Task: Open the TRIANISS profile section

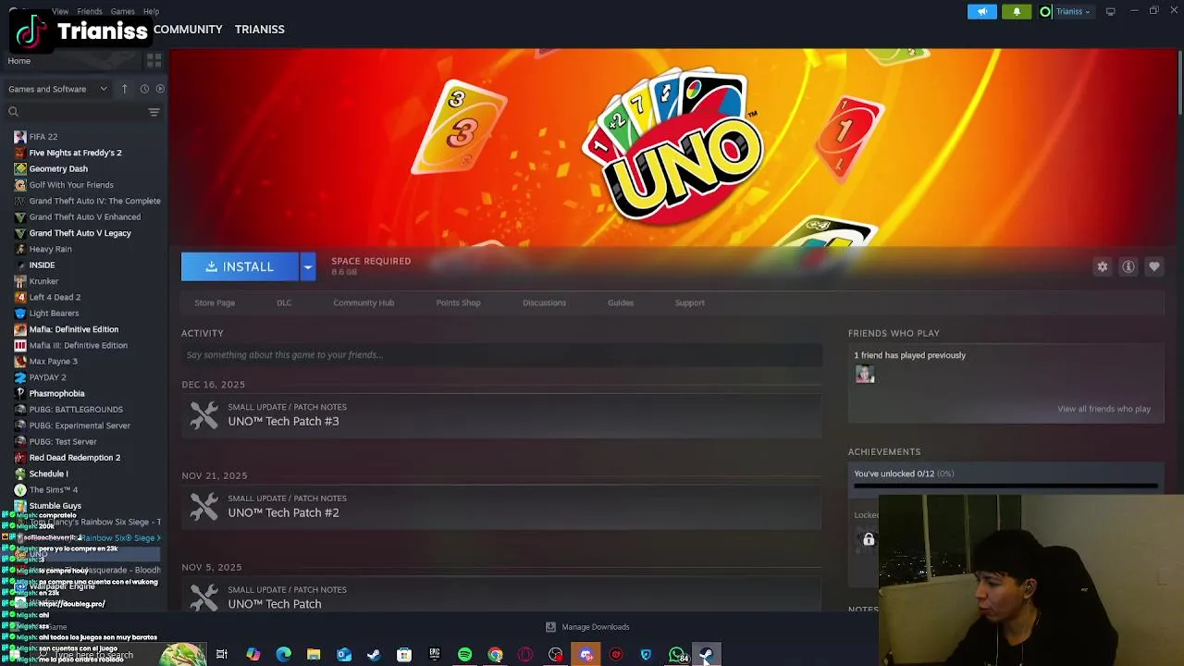Action: (x=259, y=30)
